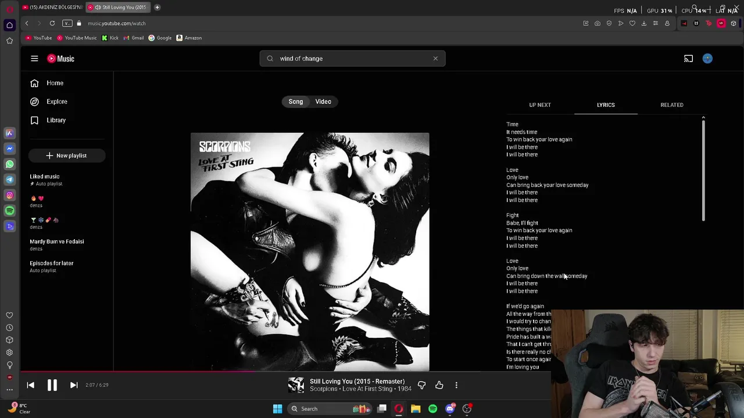Clear the search query with X
The height and width of the screenshot is (418, 744).
click(435, 59)
